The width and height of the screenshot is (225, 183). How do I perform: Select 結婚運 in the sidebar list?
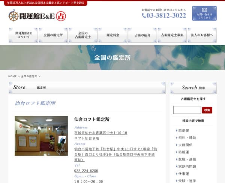tap(183, 152)
